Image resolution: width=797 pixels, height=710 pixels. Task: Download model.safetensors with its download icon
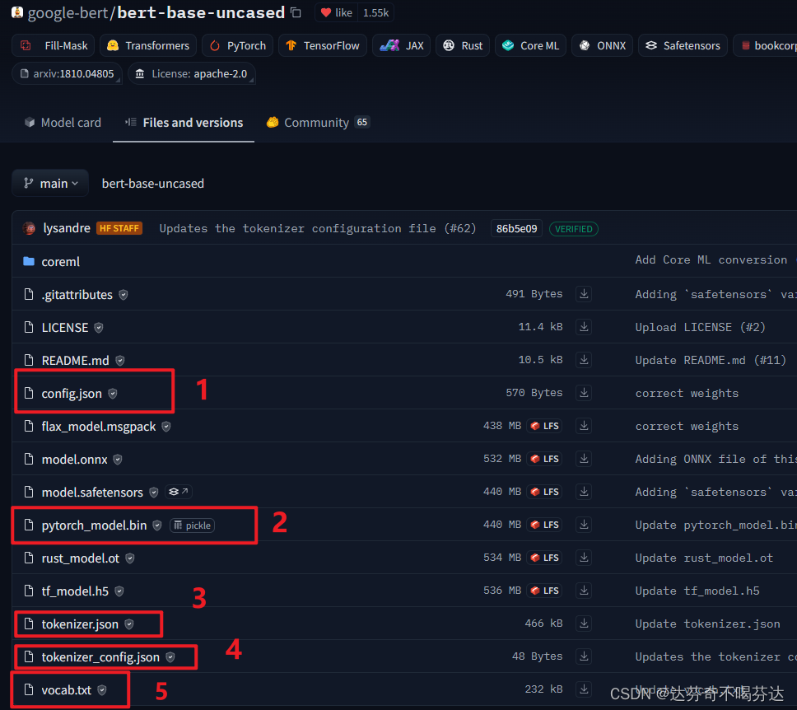click(x=584, y=491)
